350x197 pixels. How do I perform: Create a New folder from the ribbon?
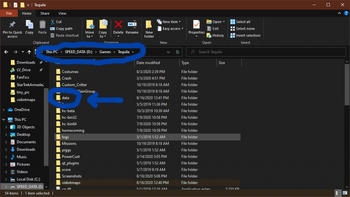(149, 28)
